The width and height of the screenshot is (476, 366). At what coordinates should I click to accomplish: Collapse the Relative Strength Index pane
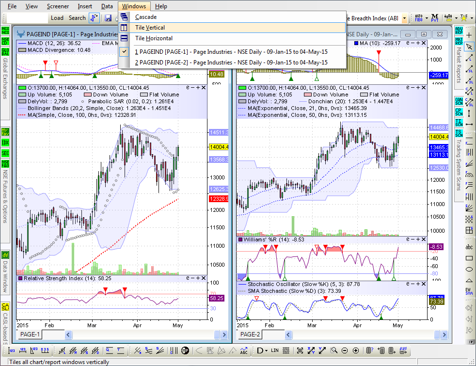[193, 278]
